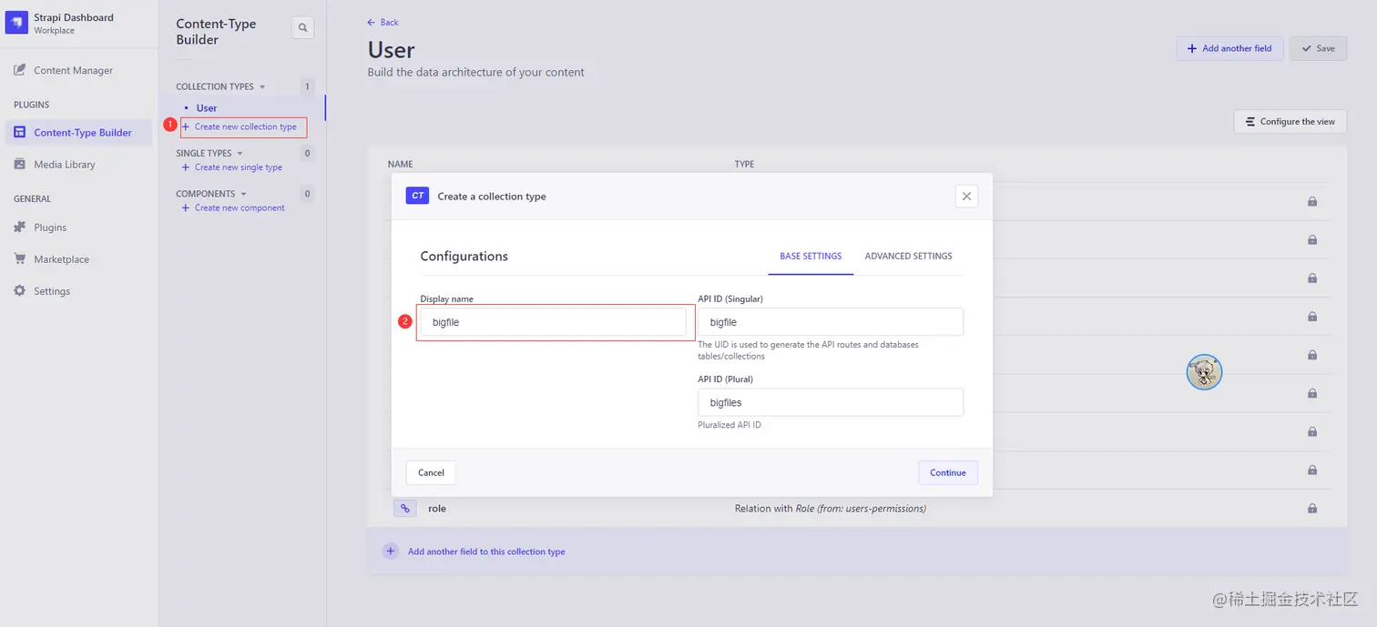Click the TYPE column header
This screenshot has height=627, width=1377.
click(x=745, y=165)
